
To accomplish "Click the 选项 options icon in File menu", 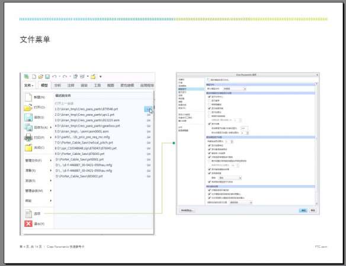I will [x=28, y=213].
